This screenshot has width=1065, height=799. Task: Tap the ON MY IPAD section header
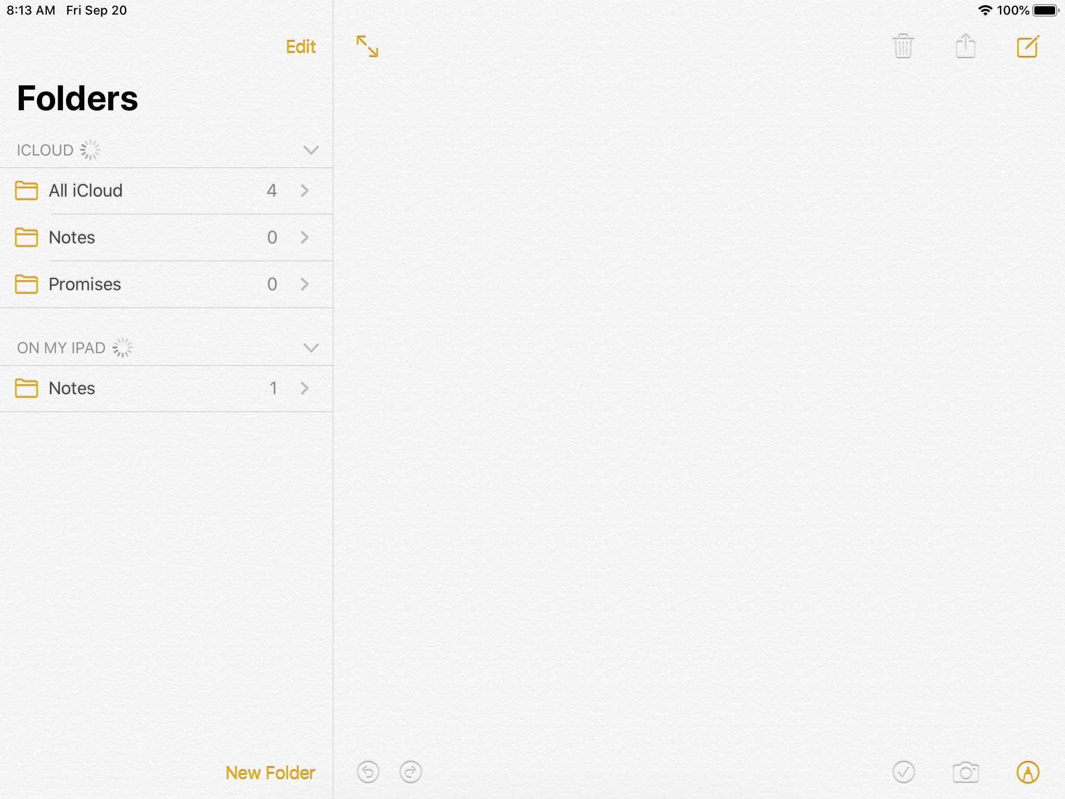[x=61, y=348]
